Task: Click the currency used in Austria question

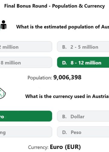Action: pyautogui.click(x=67, y=97)
